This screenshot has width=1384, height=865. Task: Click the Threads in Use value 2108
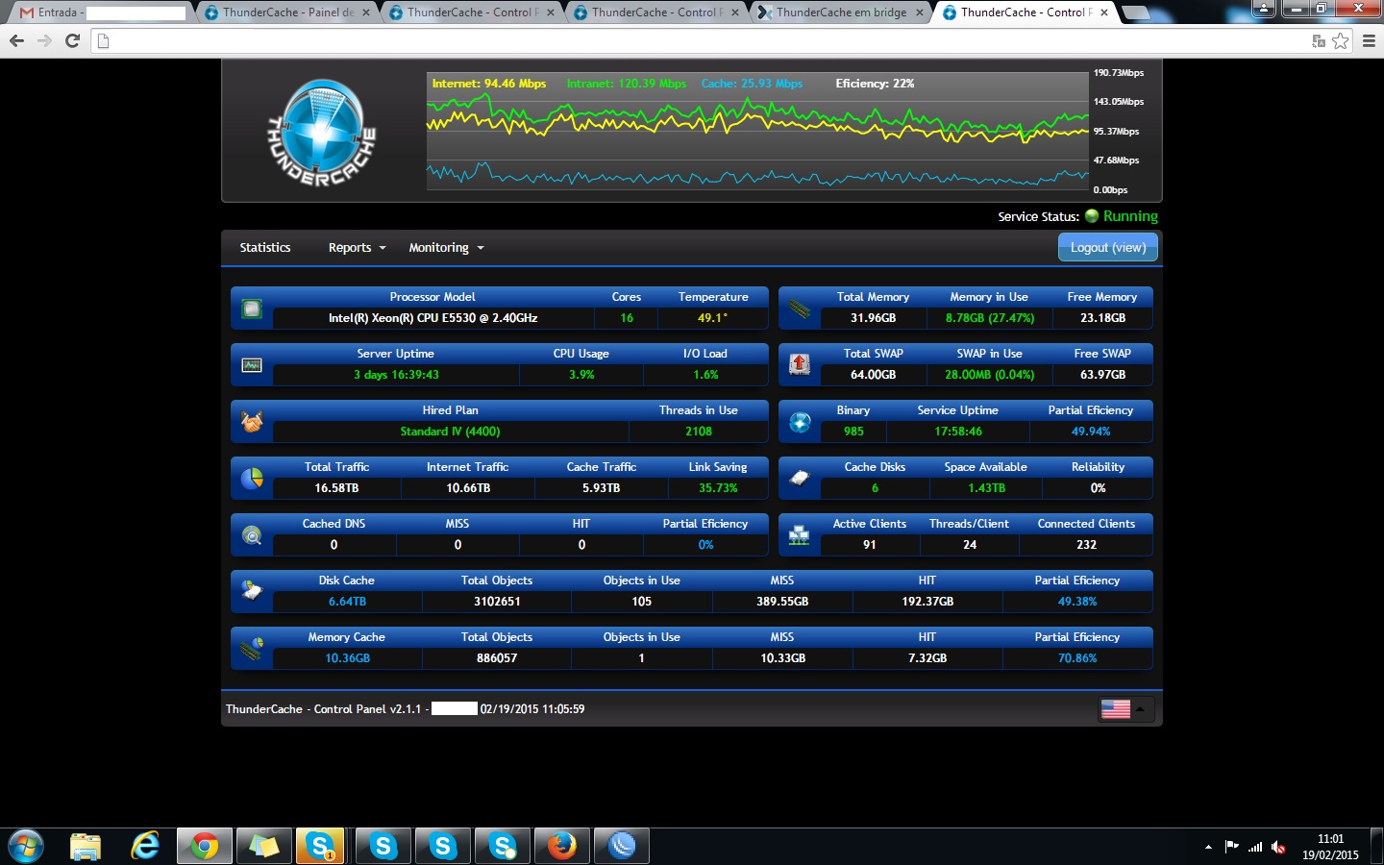[699, 432]
